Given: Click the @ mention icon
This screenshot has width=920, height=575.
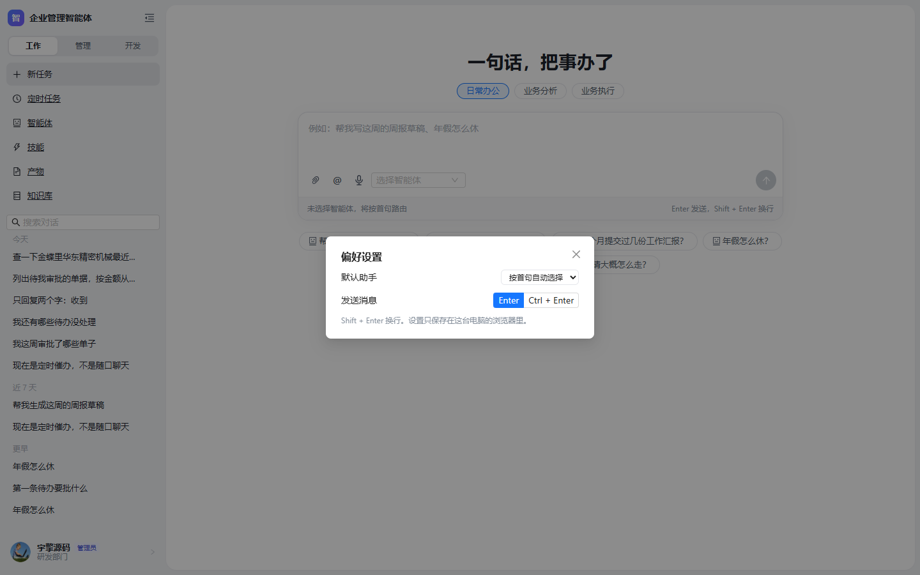Looking at the screenshot, I should 337,180.
